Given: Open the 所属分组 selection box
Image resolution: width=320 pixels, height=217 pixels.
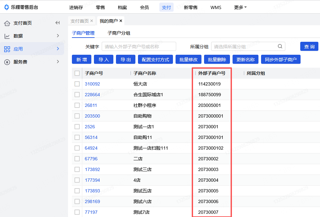Looking at the screenshot, I should (x=248, y=46).
